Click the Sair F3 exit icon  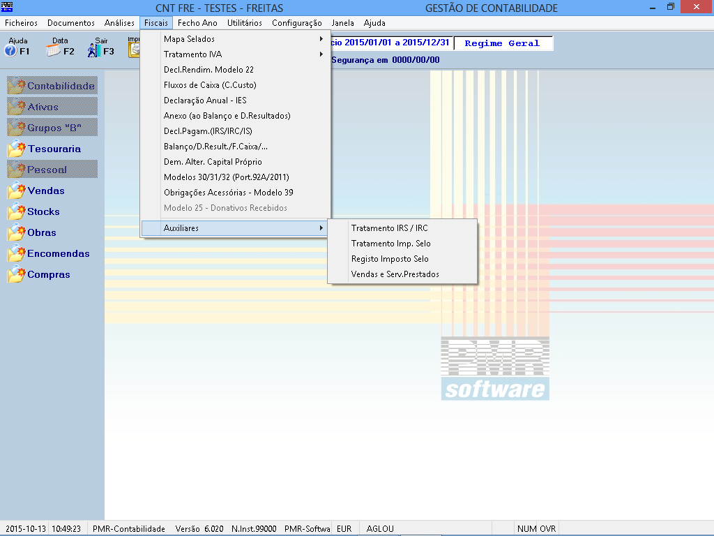click(x=94, y=50)
